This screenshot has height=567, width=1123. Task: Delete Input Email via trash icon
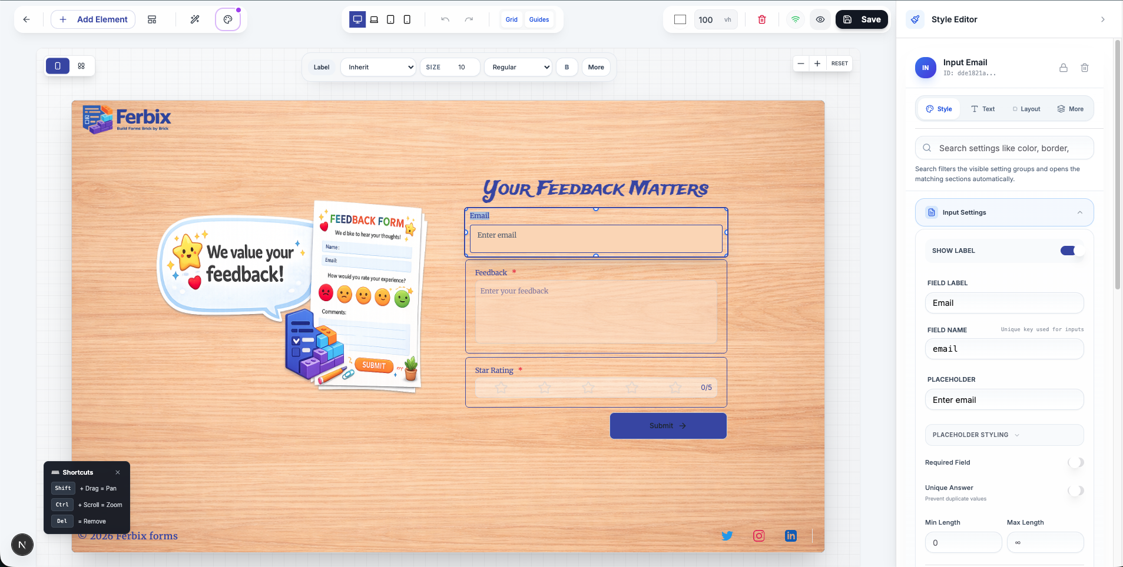pyautogui.click(x=1085, y=68)
